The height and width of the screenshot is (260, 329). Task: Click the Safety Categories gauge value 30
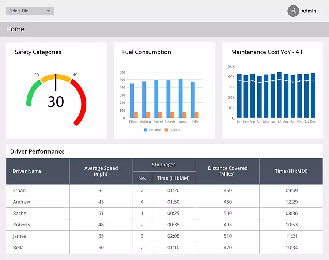click(x=56, y=102)
